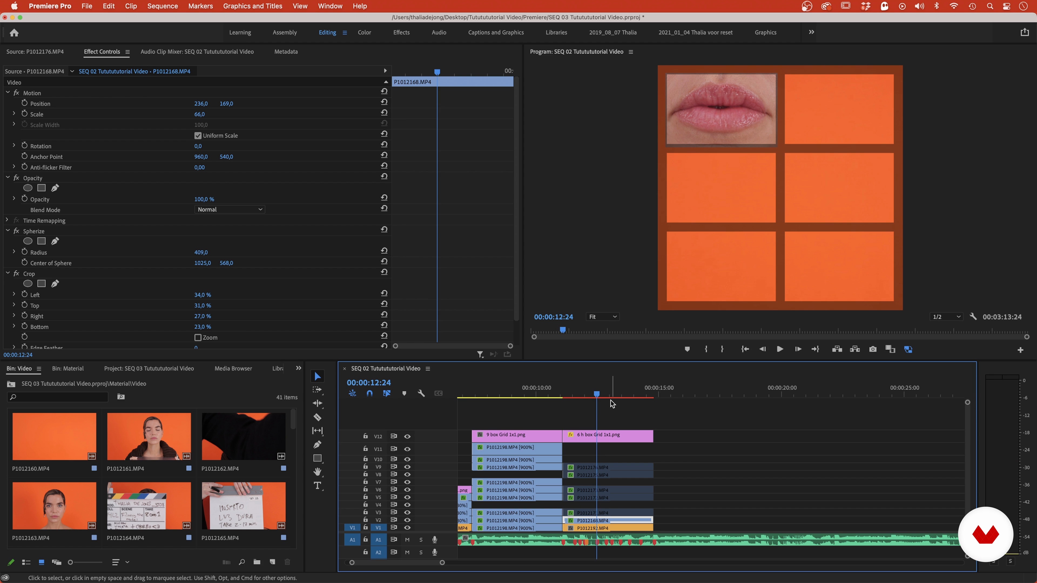Toggle V1 track output eye
Viewport: 1037px width, 583px height.
coord(408,527)
